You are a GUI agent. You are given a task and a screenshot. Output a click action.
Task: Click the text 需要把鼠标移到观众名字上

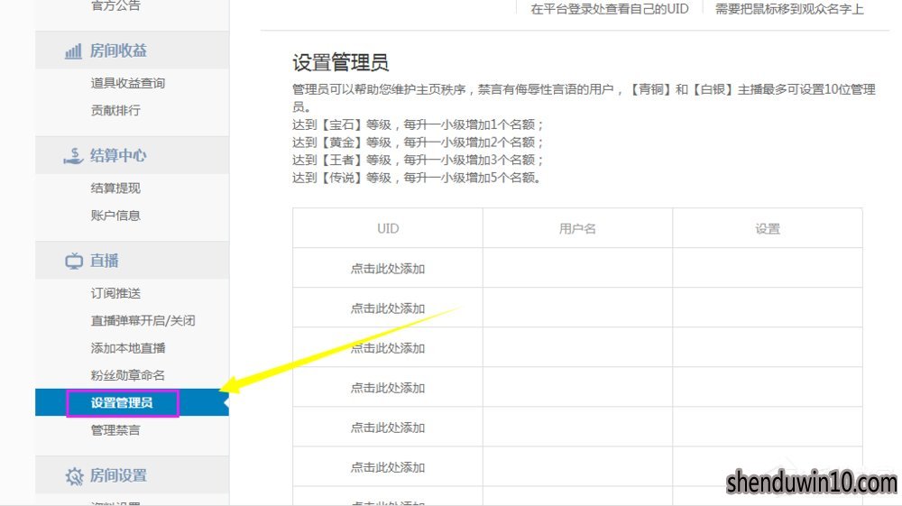pos(789,9)
